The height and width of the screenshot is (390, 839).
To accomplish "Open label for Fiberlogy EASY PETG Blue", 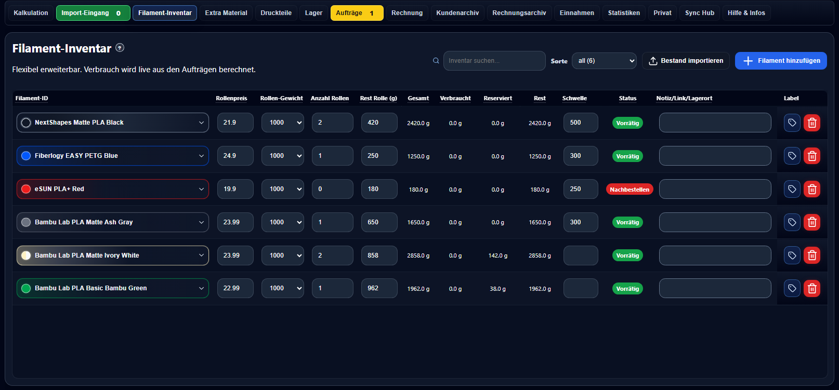I will 792,156.
